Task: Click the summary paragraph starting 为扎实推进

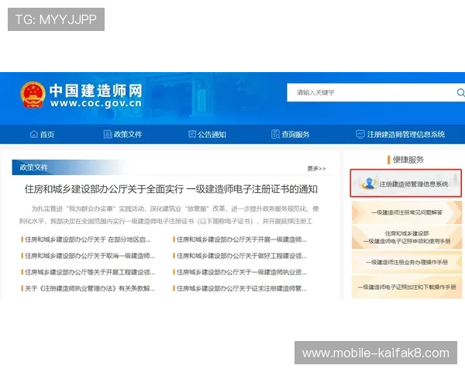Action: click(x=169, y=215)
